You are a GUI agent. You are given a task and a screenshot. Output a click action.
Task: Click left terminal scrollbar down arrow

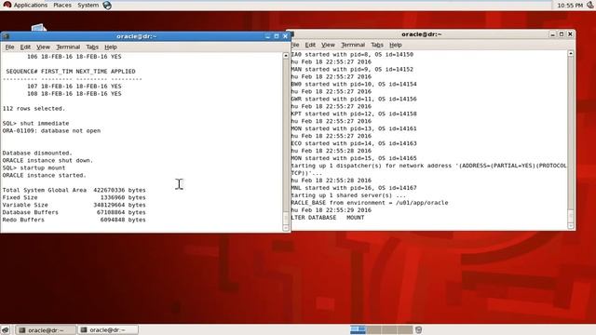(286, 227)
